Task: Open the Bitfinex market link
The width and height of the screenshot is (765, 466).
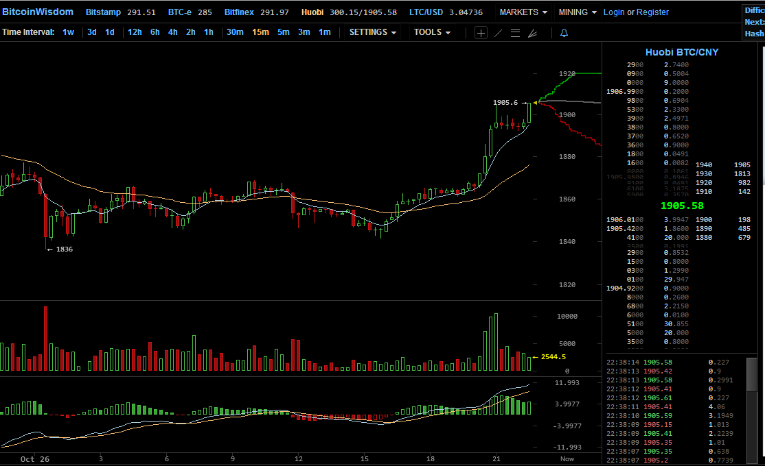Action: [239, 12]
